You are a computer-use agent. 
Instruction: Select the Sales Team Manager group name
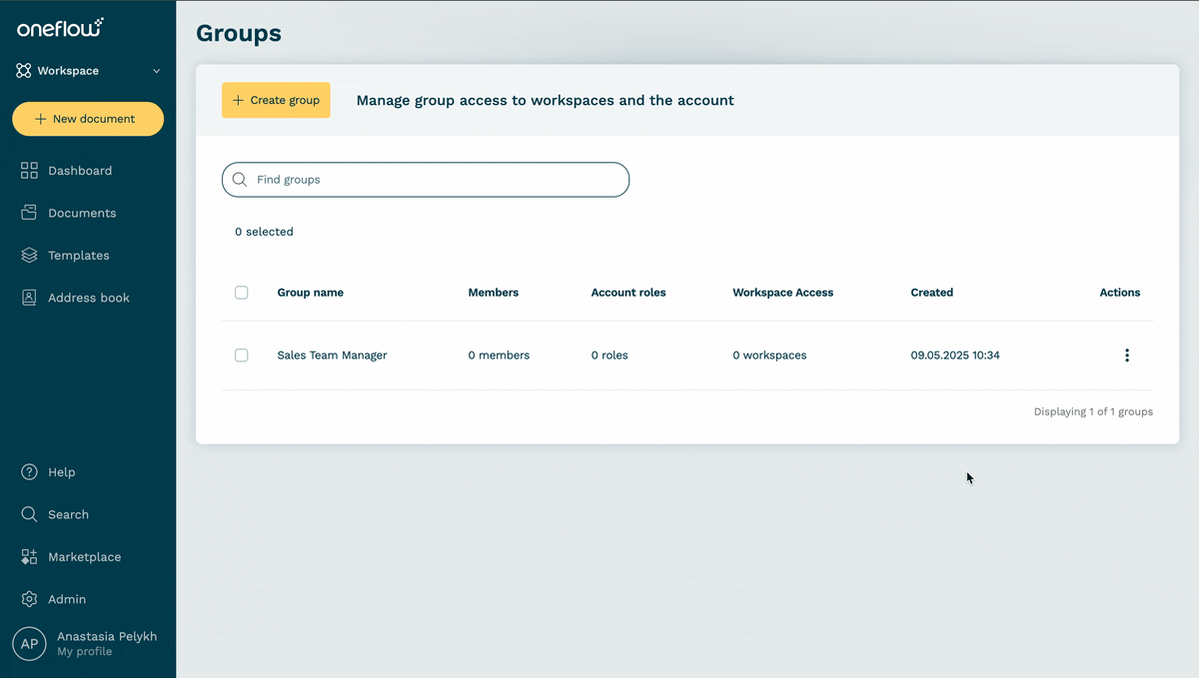click(332, 354)
